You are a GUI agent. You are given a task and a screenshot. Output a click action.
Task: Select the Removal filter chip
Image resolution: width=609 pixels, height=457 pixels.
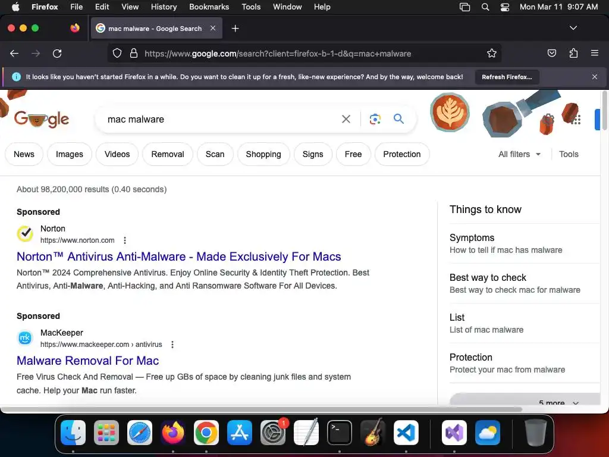[x=167, y=154]
